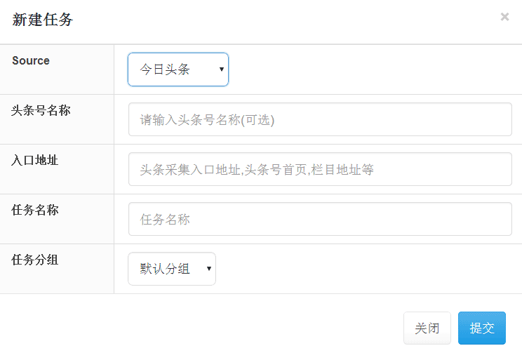Submit the form with 提交 button
The width and height of the screenshot is (522, 360).
click(481, 328)
